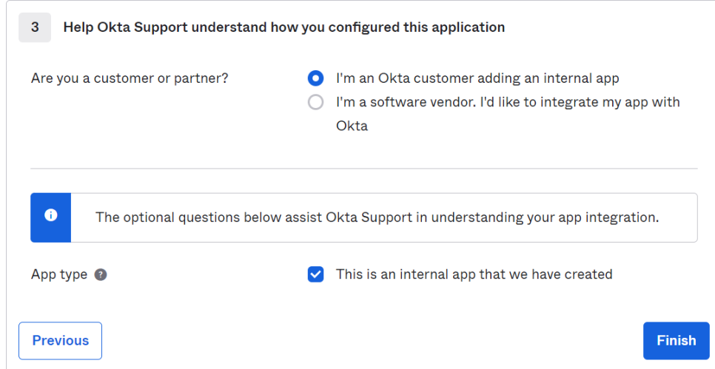Go back with the Previous button
Image resolution: width=715 pixels, height=369 pixels.
coord(60,340)
